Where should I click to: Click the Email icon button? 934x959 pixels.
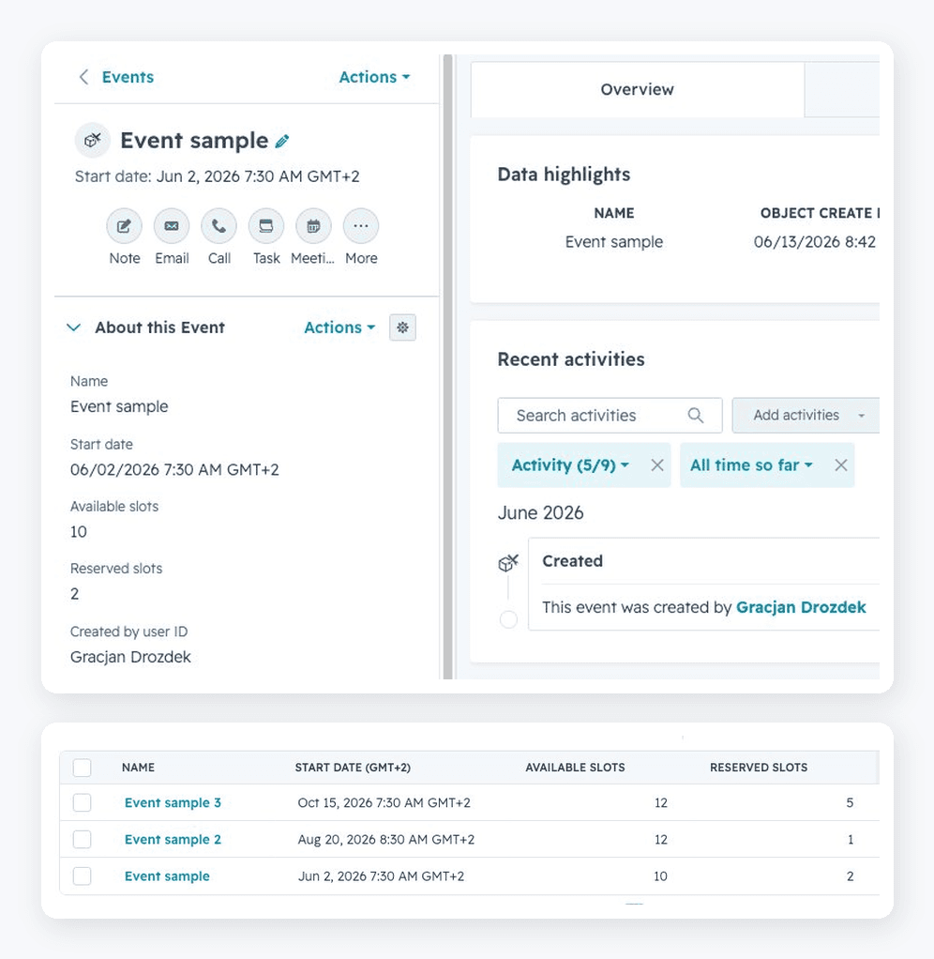point(172,226)
